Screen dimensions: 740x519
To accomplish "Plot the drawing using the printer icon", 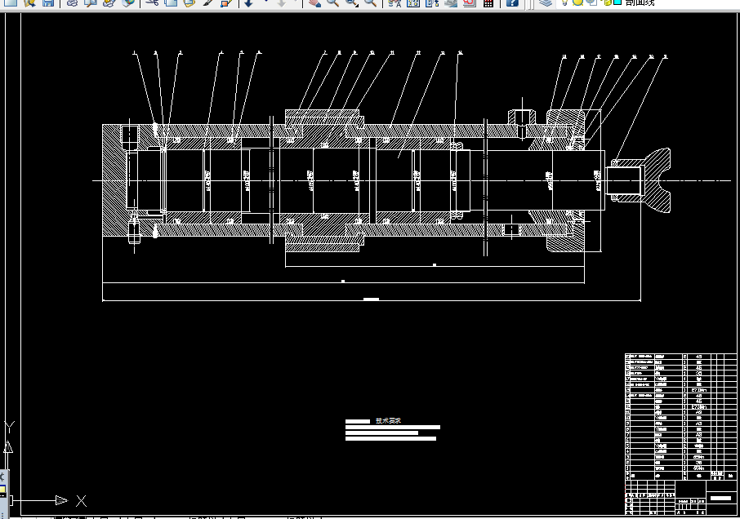I will pyautogui.click(x=72, y=2).
